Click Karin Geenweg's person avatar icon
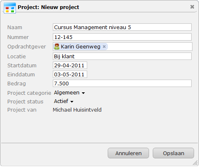 coord(57,46)
